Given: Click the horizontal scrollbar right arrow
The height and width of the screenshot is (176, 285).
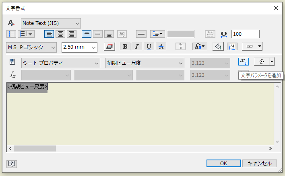Looking at the screenshot, I should click(271, 149).
